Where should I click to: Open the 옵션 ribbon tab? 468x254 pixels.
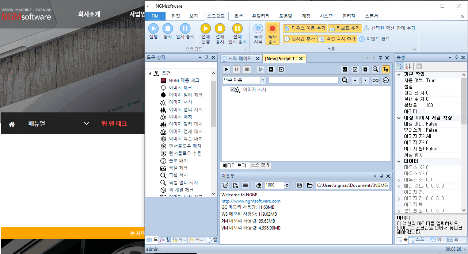(239, 16)
